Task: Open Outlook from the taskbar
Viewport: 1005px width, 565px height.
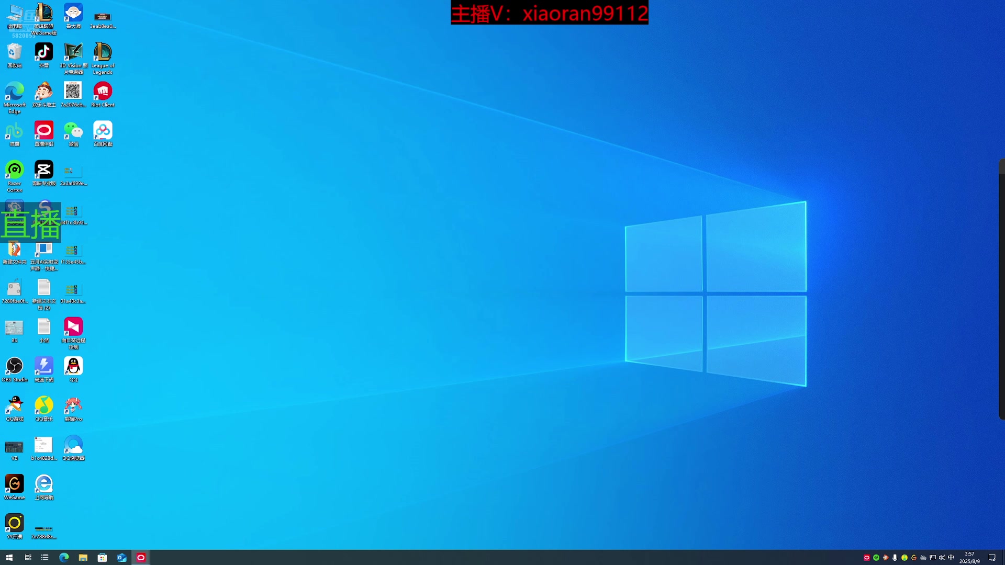Action: pos(121,558)
